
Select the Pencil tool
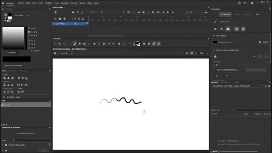94,44
